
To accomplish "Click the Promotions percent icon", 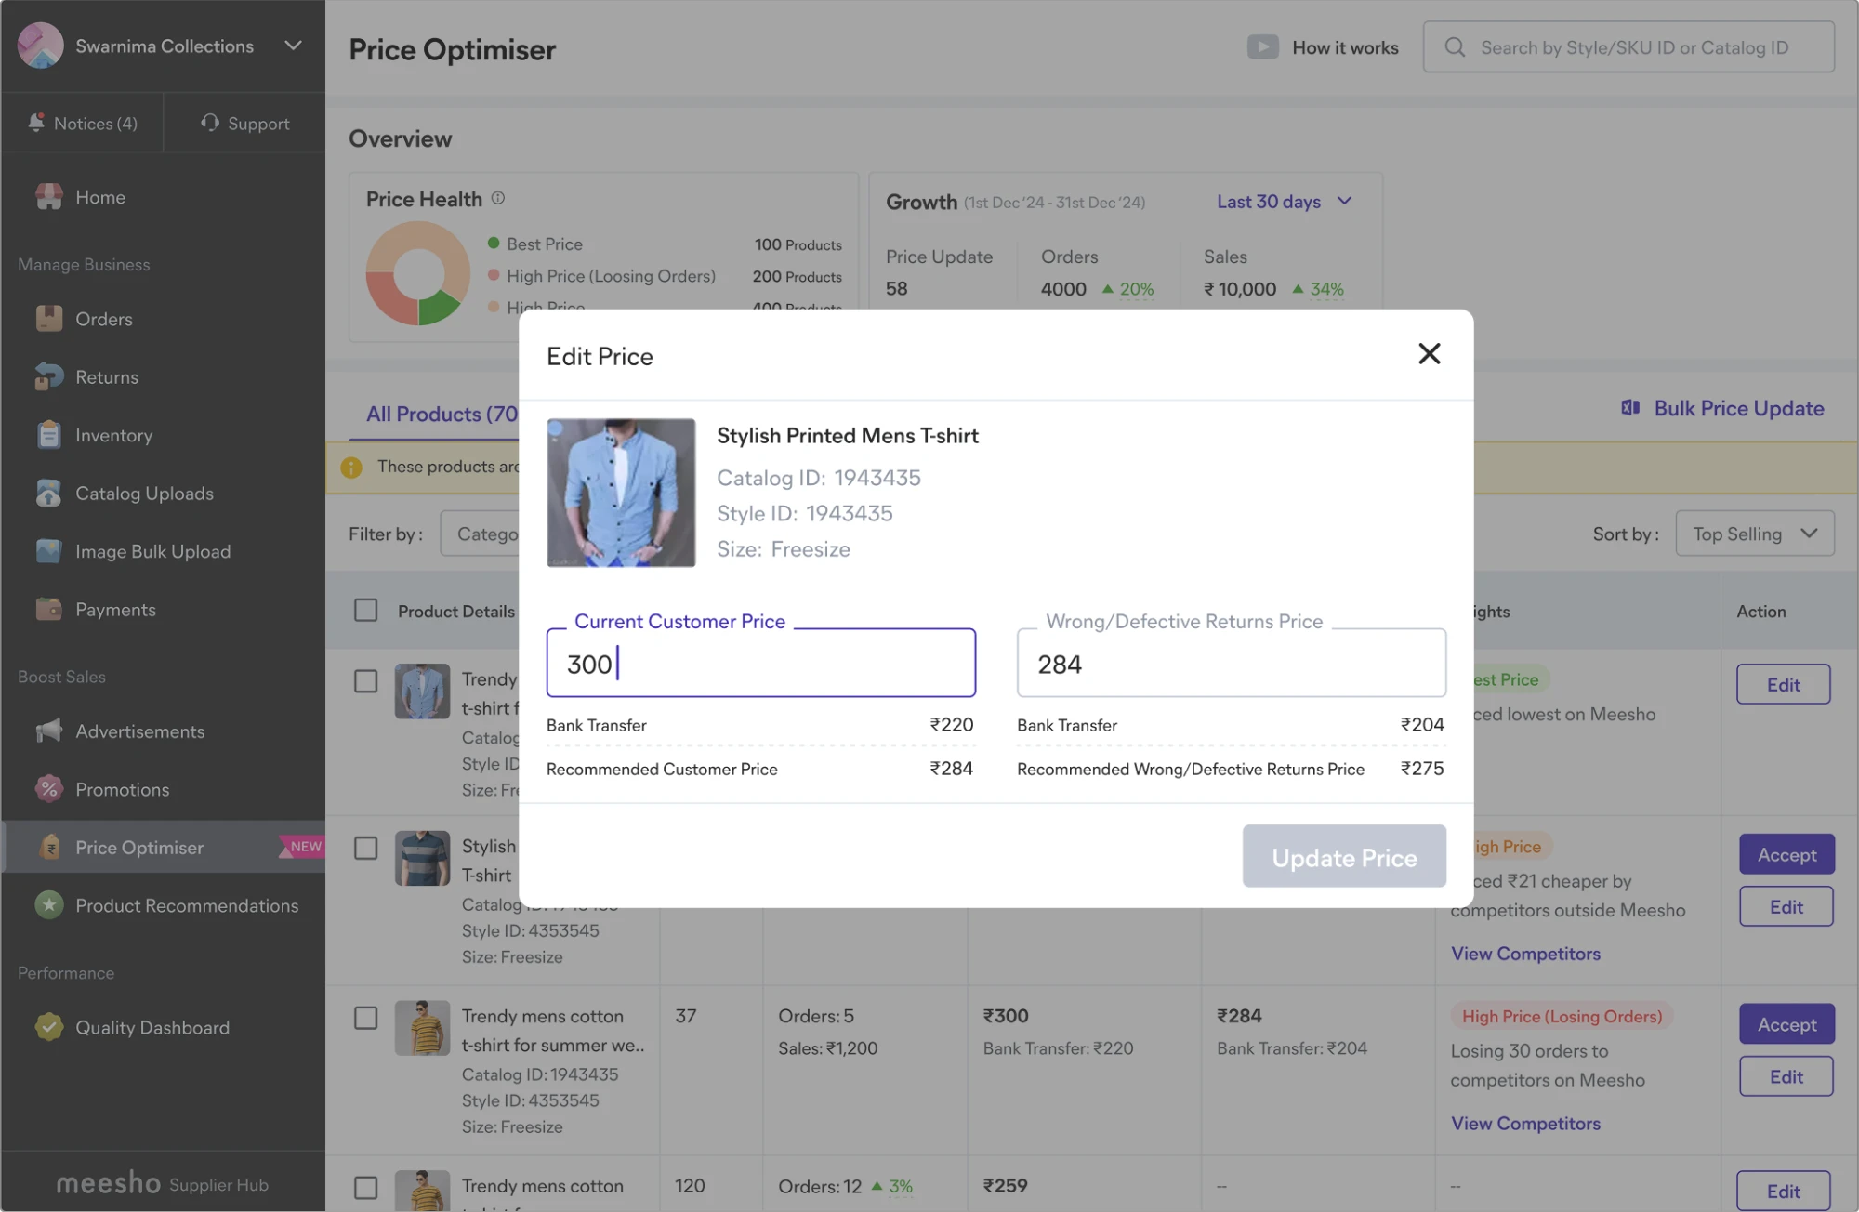I will click(48, 789).
